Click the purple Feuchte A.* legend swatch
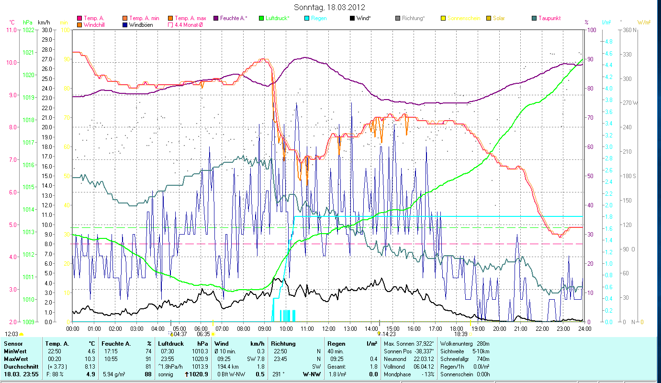 coord(216,18)
